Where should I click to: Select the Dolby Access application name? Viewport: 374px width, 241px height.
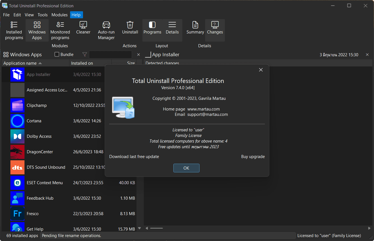[39, 136]
